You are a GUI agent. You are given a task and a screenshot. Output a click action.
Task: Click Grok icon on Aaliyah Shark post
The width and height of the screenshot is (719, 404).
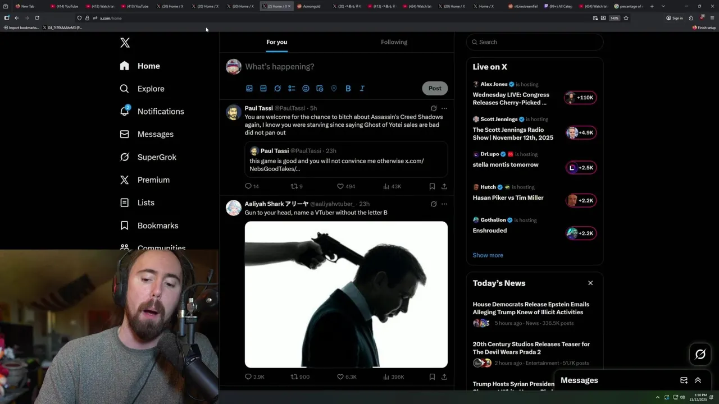pos(434,204)
